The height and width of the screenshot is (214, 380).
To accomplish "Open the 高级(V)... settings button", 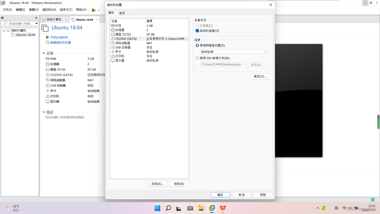I will tap(260, 77).
